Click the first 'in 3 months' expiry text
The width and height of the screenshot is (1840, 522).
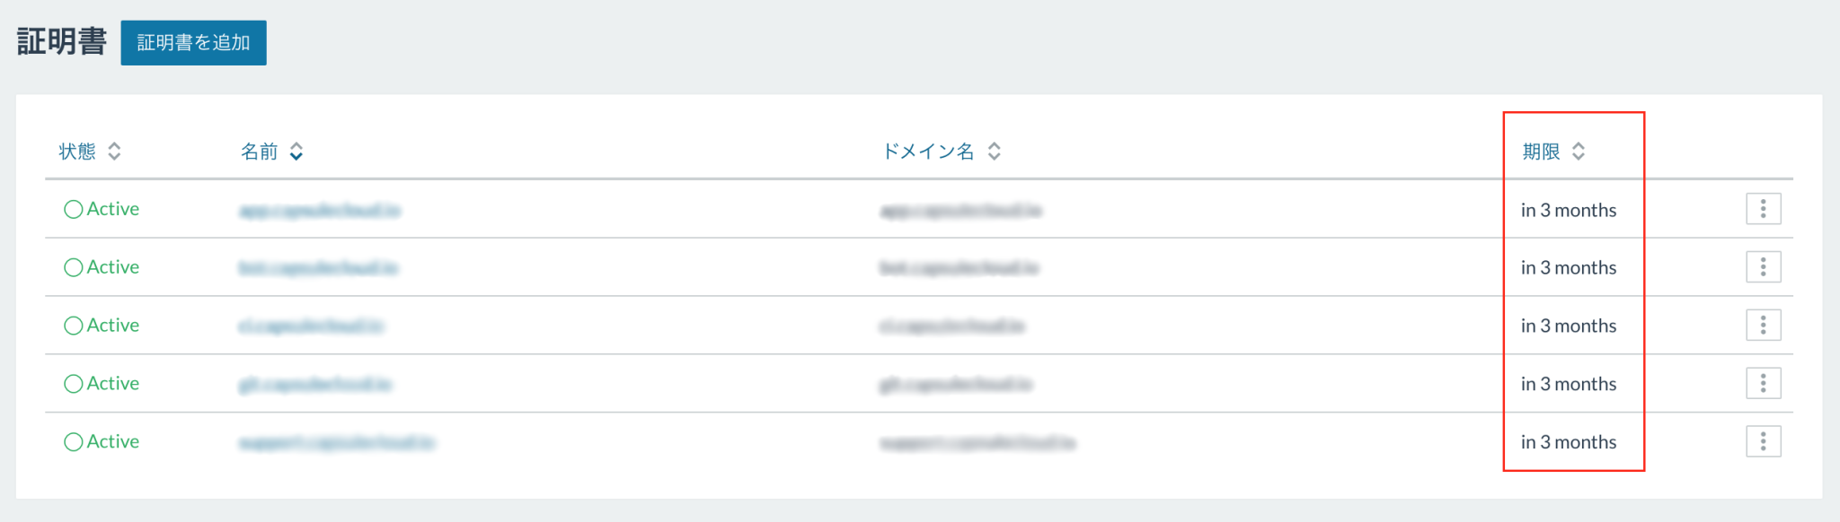click(x=1567, y=210)
